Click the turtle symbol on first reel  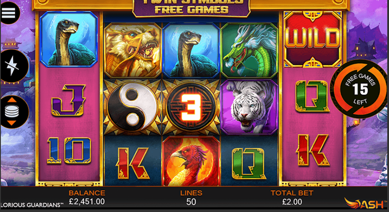point(69,39)
